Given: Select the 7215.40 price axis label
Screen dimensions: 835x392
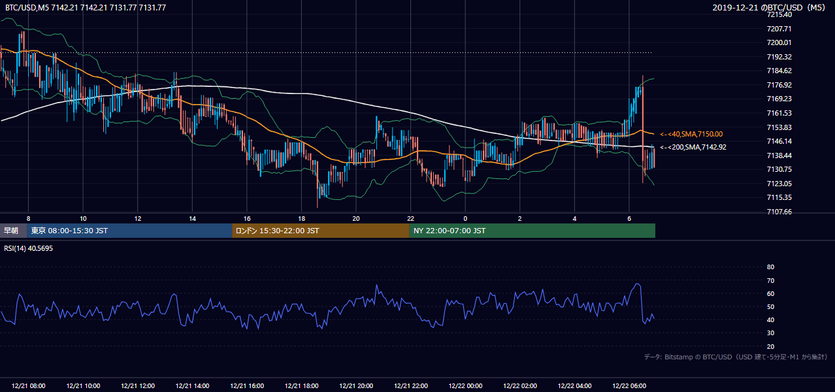Looking at the screenshot, I should tap(779, 14).
